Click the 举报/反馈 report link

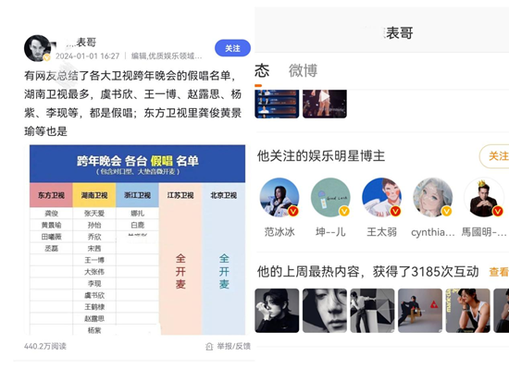(x=234, y=346)
